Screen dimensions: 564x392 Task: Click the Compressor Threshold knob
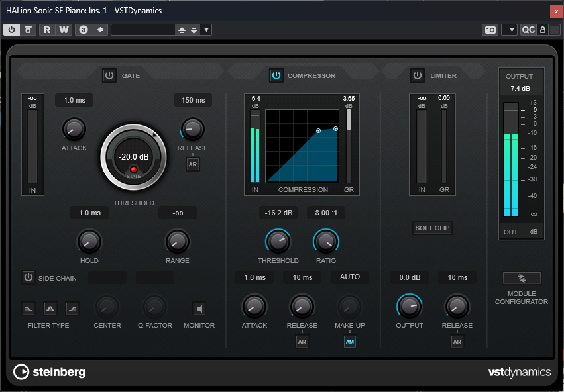pos(278,242)
